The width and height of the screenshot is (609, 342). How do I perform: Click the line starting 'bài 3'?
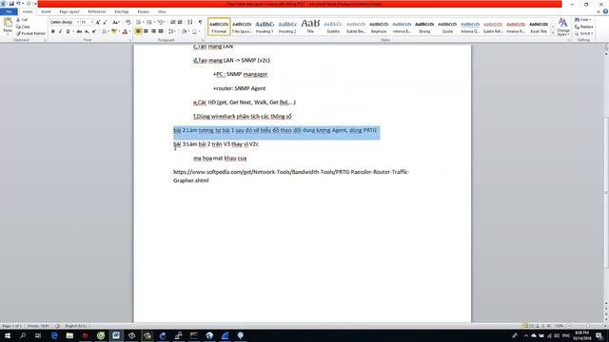click(216, 144)
